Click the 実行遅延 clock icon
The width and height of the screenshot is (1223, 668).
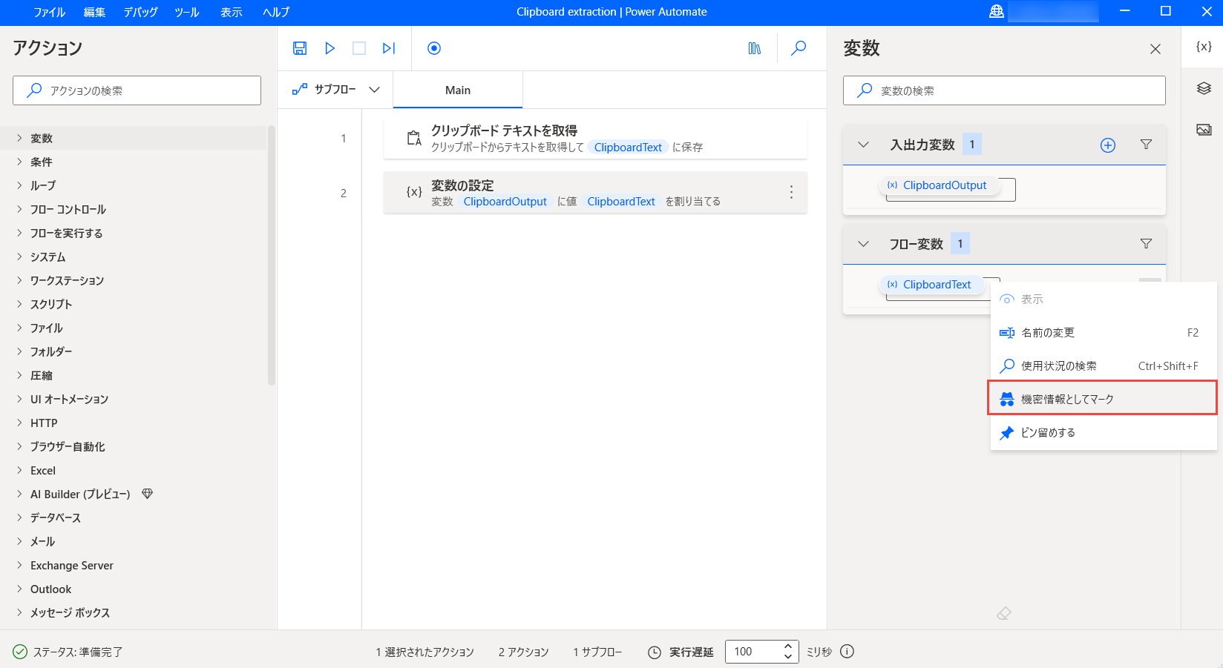[655, 652]
